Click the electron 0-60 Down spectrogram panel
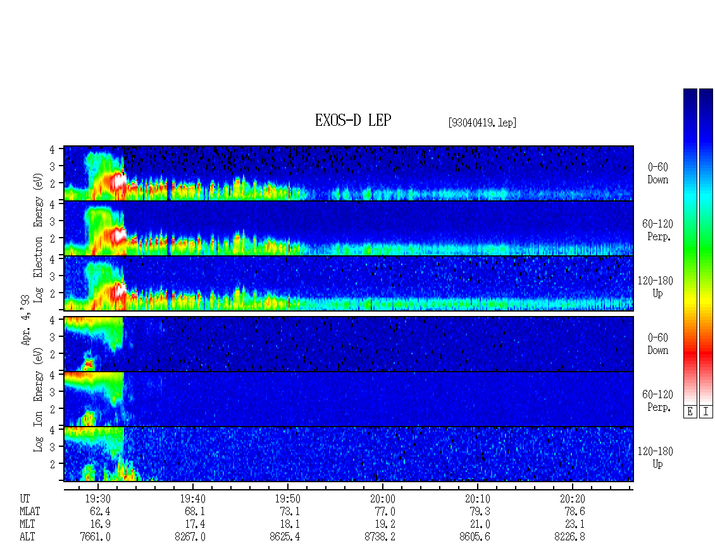Screen dimensions: 715x553 click(x=349, y=173)
